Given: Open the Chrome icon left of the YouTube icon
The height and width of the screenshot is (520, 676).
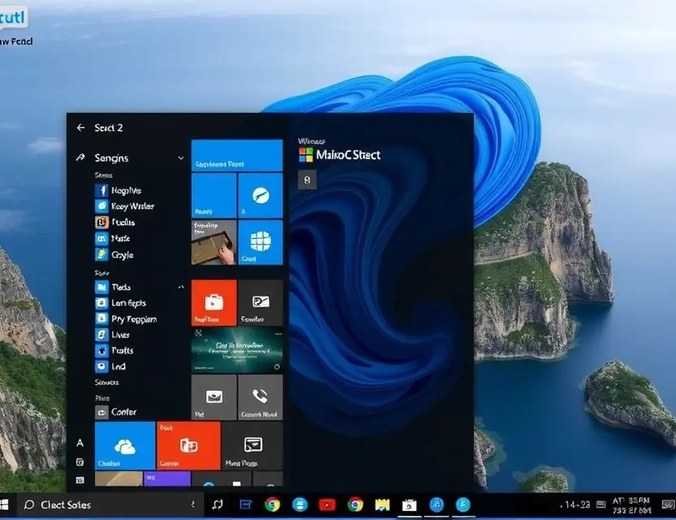Looking at the screenshot, I should click(272, 505).
